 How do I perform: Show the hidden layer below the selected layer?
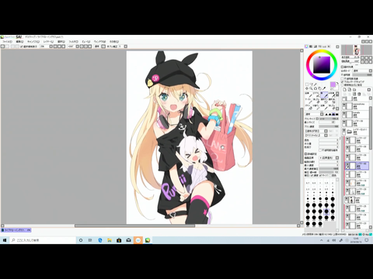tap(347, 173)
